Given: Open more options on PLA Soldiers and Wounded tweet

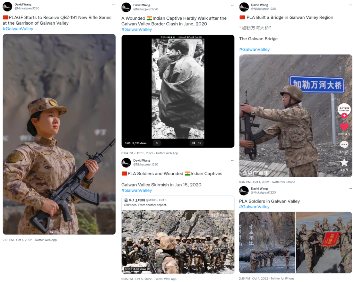Looking at the screenshot, I should [233, 160].
